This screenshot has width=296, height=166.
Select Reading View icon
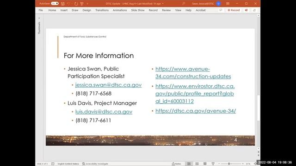205,164
